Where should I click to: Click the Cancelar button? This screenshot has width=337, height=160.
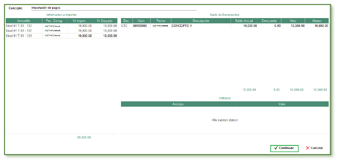click(314, 148)
